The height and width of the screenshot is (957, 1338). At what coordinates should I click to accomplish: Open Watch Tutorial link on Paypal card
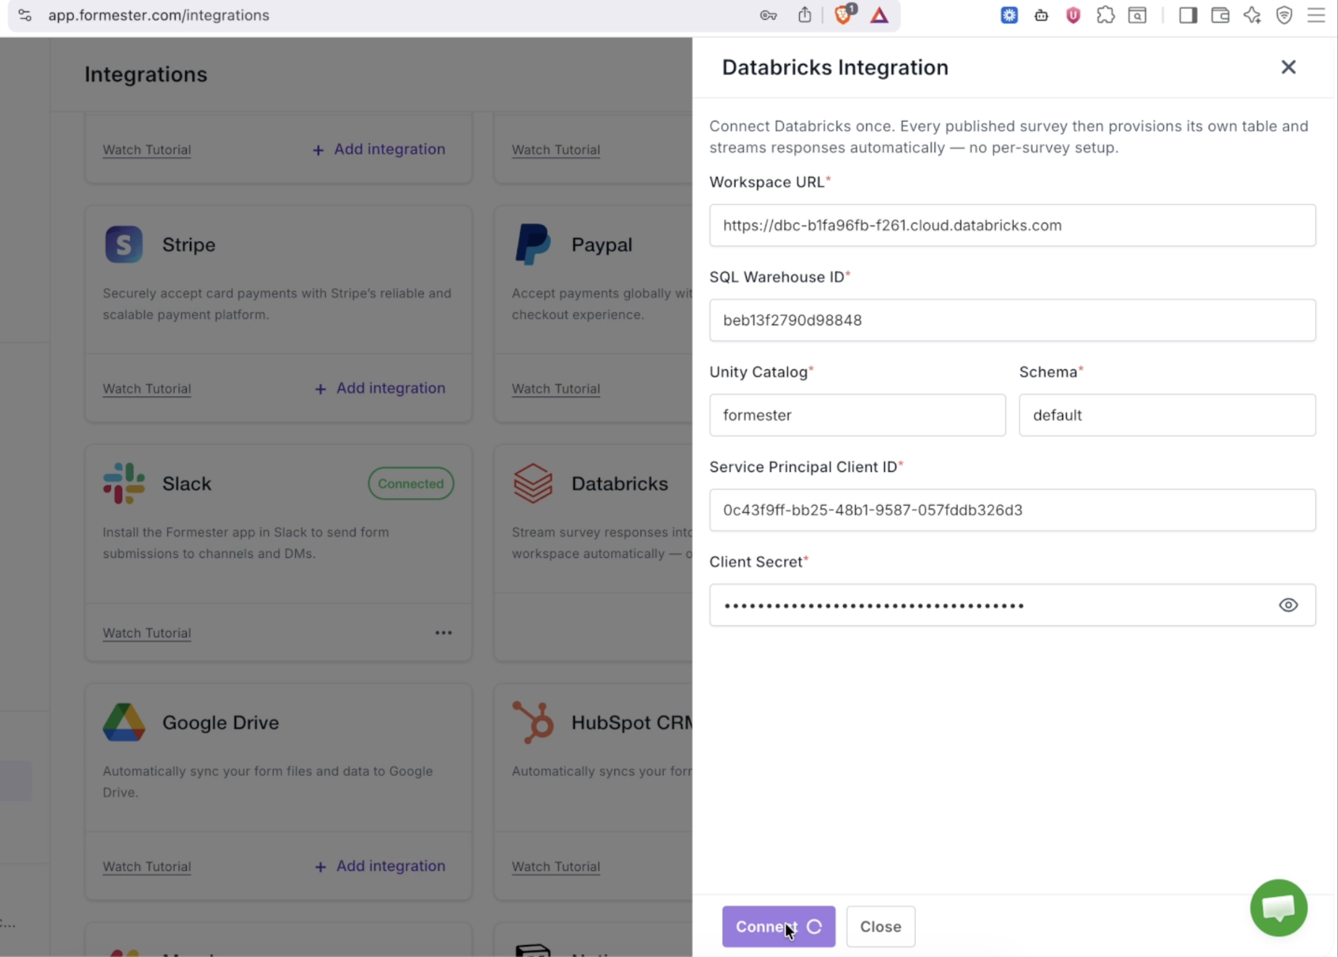(556, 388)
